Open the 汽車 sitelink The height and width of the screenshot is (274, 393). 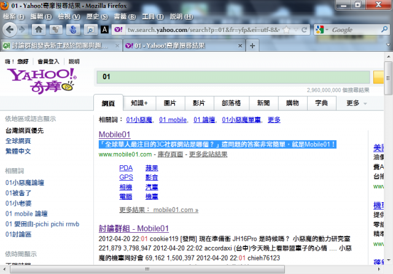(152, 187)
